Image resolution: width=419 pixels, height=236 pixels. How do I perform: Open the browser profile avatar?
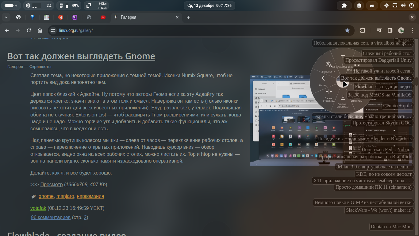tap(401, 30)
